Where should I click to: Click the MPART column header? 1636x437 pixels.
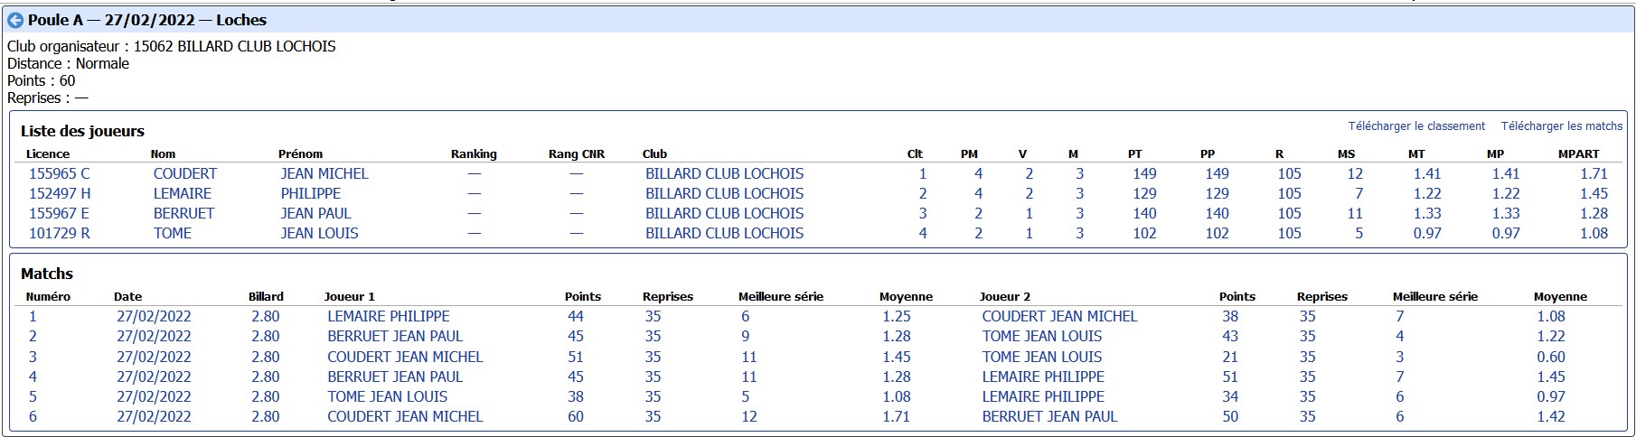pos(1578,154)
